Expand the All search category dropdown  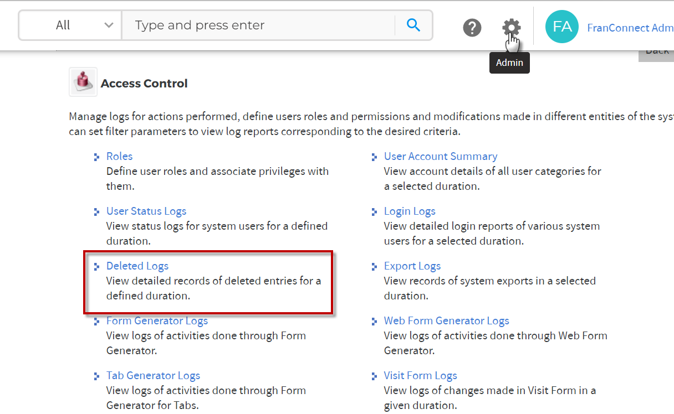tap(70, 25)
